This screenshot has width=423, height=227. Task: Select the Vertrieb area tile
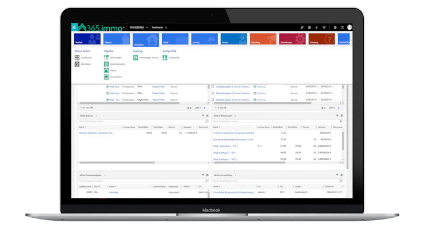pyautogui.click(x=87, y=39)
